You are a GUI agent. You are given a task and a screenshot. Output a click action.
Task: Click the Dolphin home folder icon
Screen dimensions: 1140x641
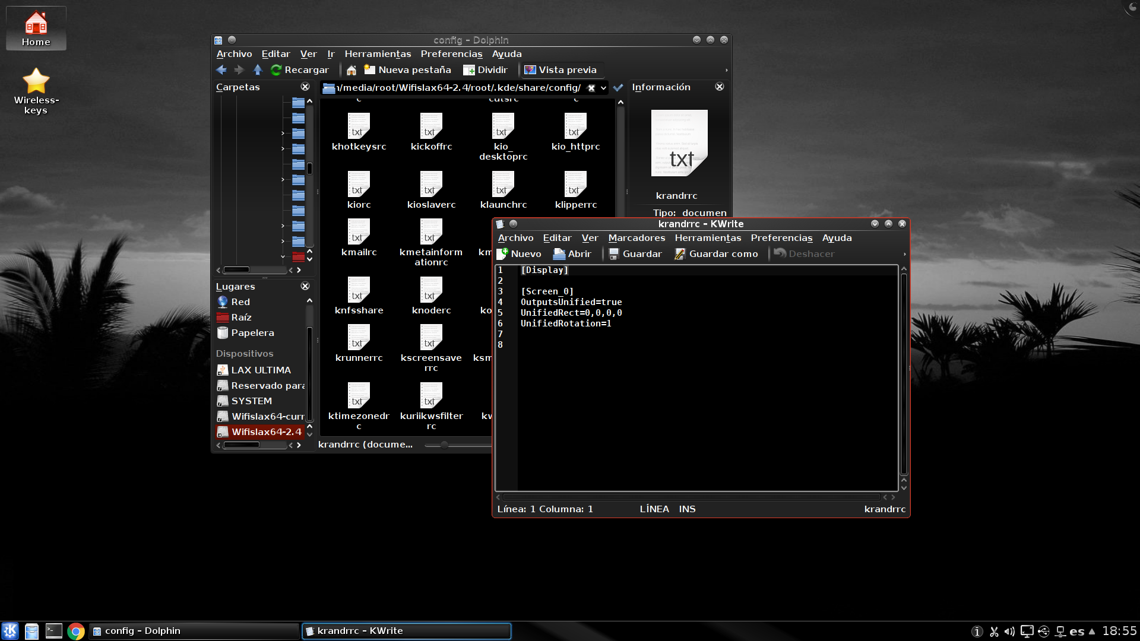point(351,70)
